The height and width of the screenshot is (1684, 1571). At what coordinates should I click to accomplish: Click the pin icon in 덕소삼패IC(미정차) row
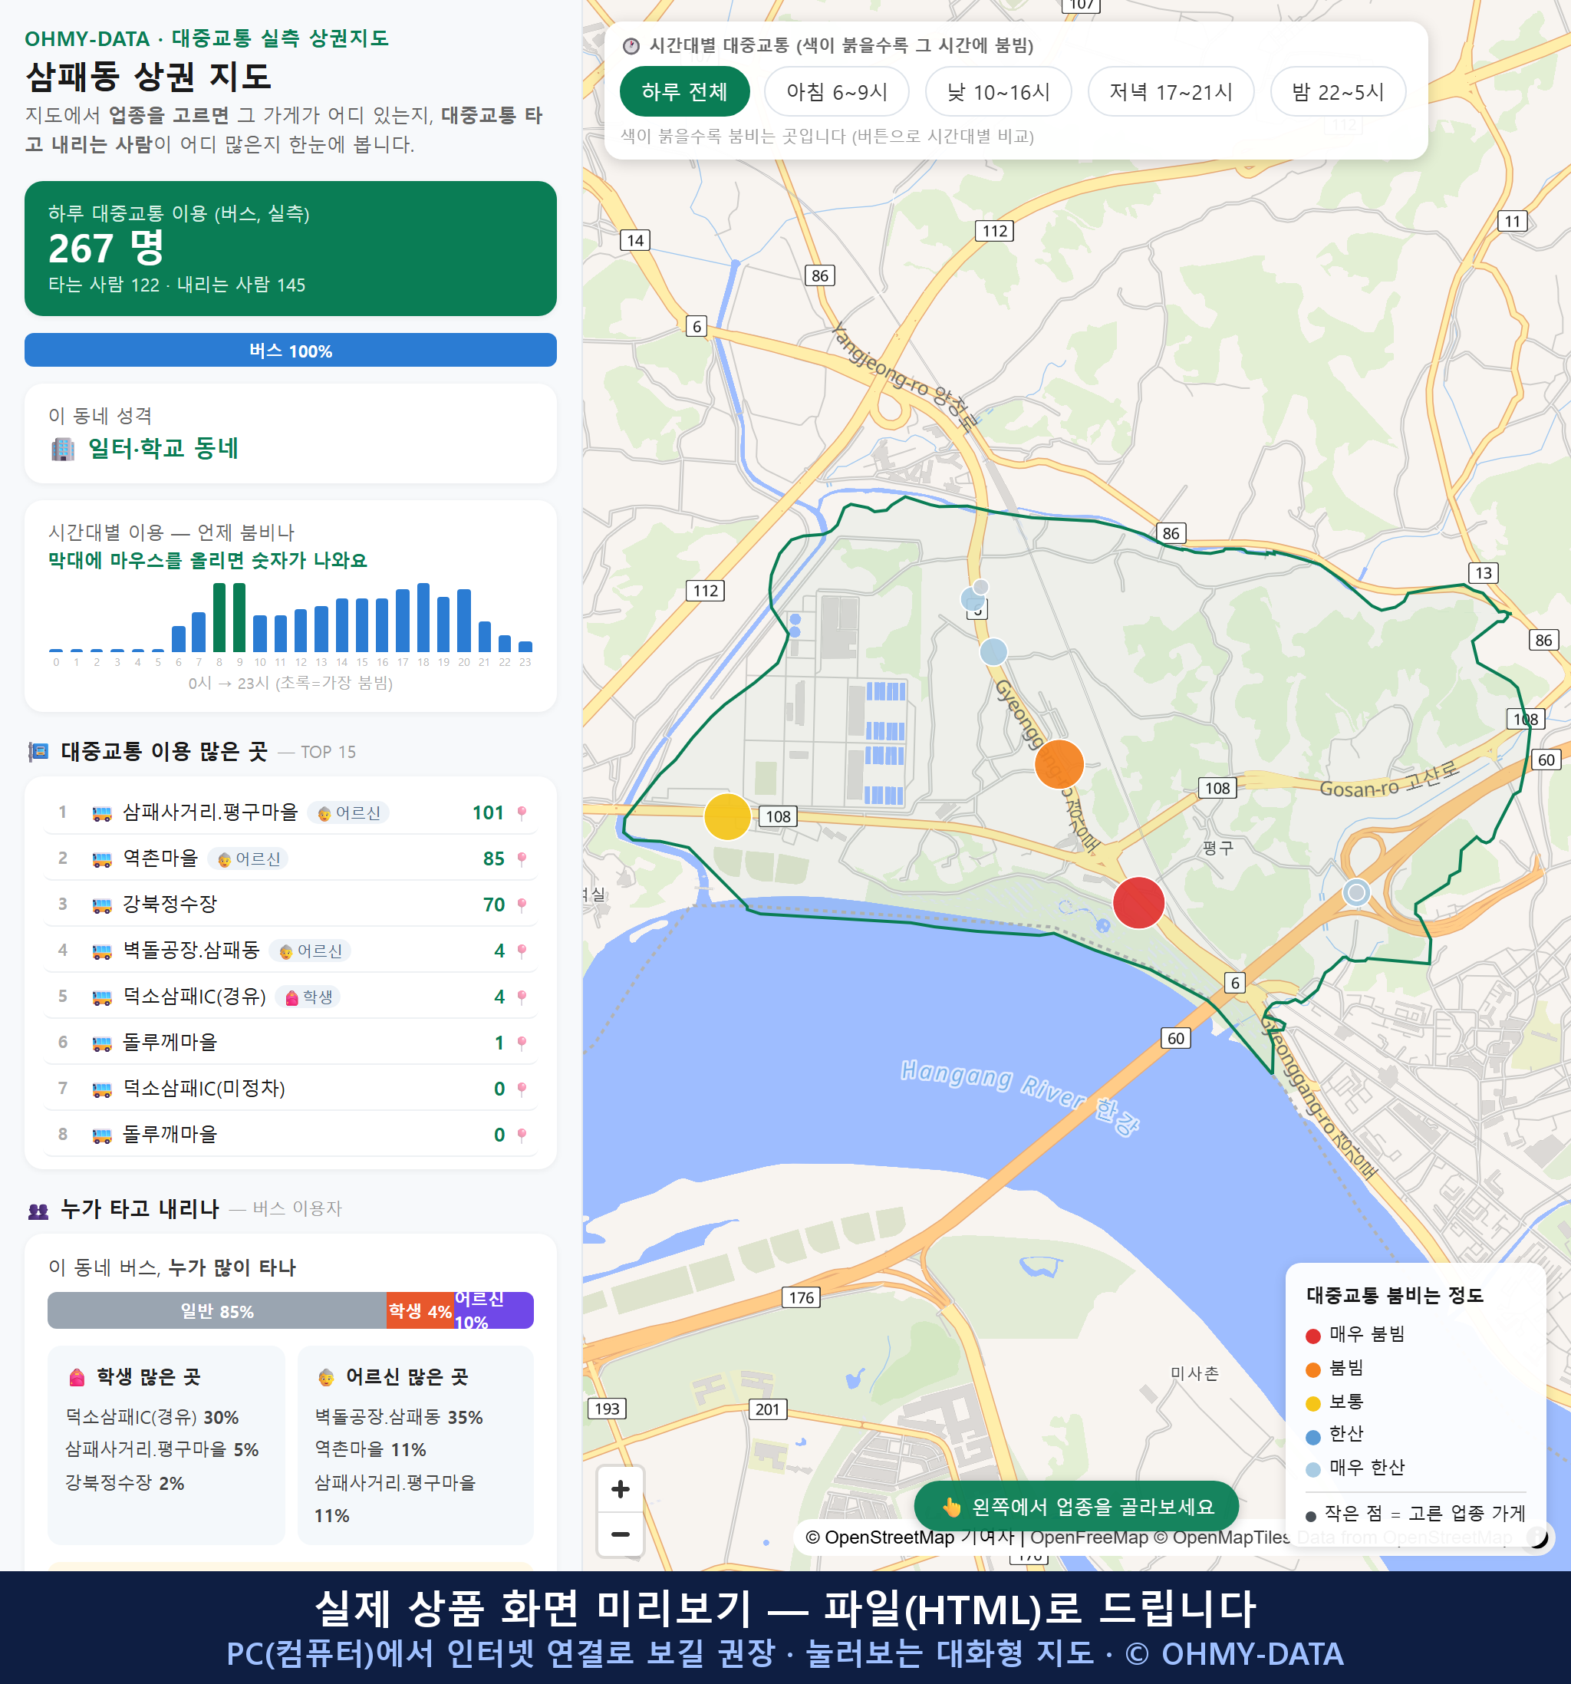(522, 1089)
